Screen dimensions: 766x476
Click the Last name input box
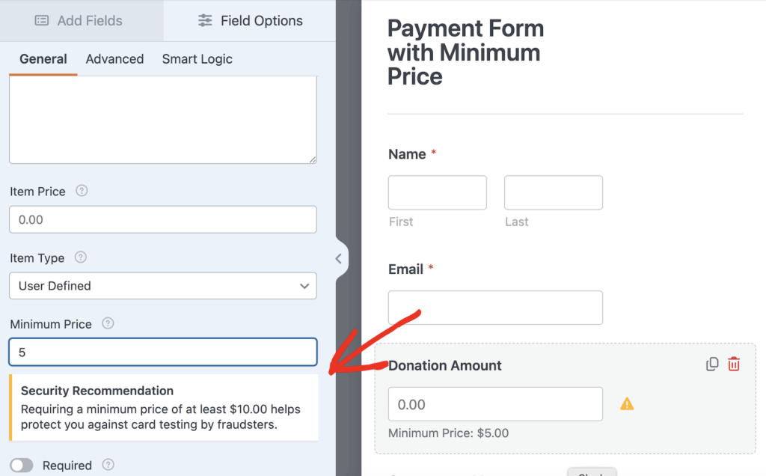(x=553, y=192)
